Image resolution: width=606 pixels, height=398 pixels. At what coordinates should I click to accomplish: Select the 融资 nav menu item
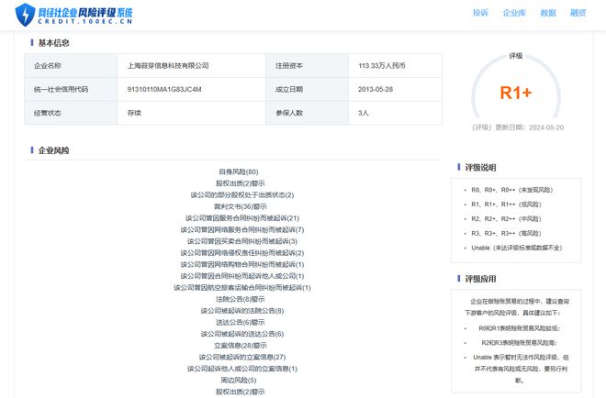[578, 14]
